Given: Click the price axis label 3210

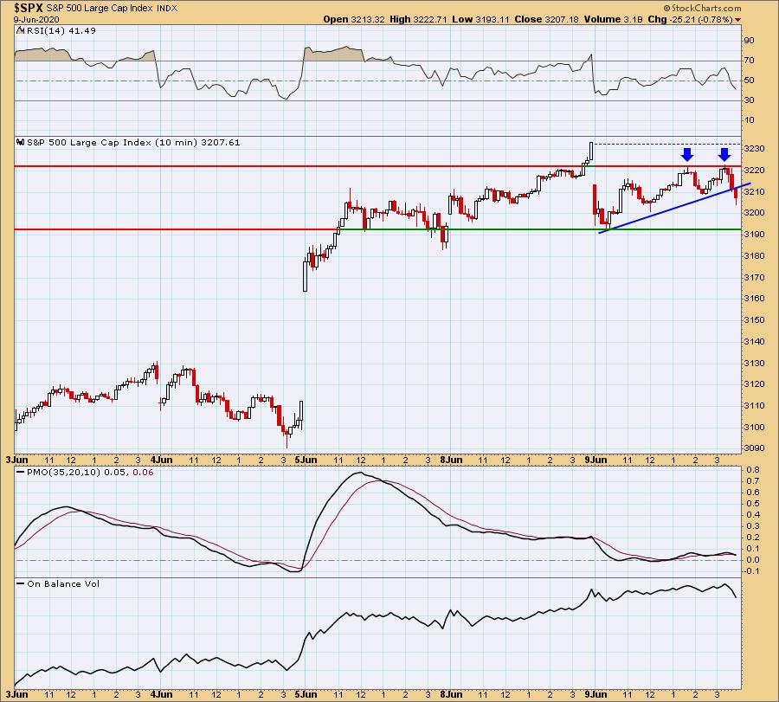Looking at the screenshot, I should [x=754, y=191].
